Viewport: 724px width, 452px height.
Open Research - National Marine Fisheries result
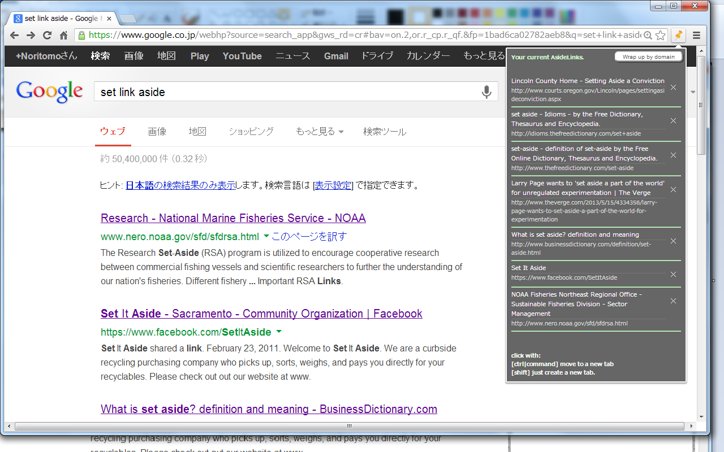point(233,218)
